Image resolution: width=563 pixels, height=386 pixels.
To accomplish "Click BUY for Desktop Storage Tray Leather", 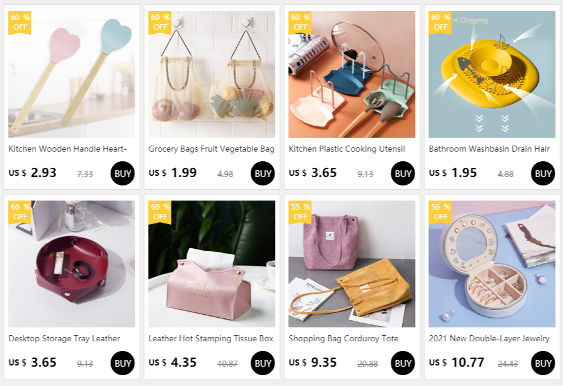I will point(123,363).
